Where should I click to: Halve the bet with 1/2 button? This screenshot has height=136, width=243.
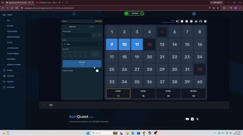tap(99, 35)
